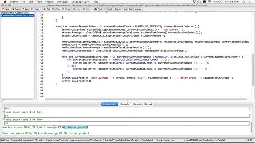Image resolution: width=255 pixels, height=143 pixels.
Task: Click the editor horizontal scrollbar
Action: click(x=146, y=99)
